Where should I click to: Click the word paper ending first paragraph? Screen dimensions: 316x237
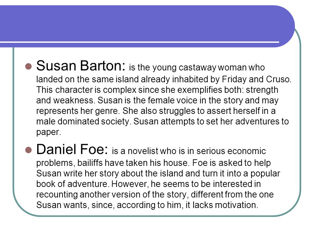[x=48, y=133]
